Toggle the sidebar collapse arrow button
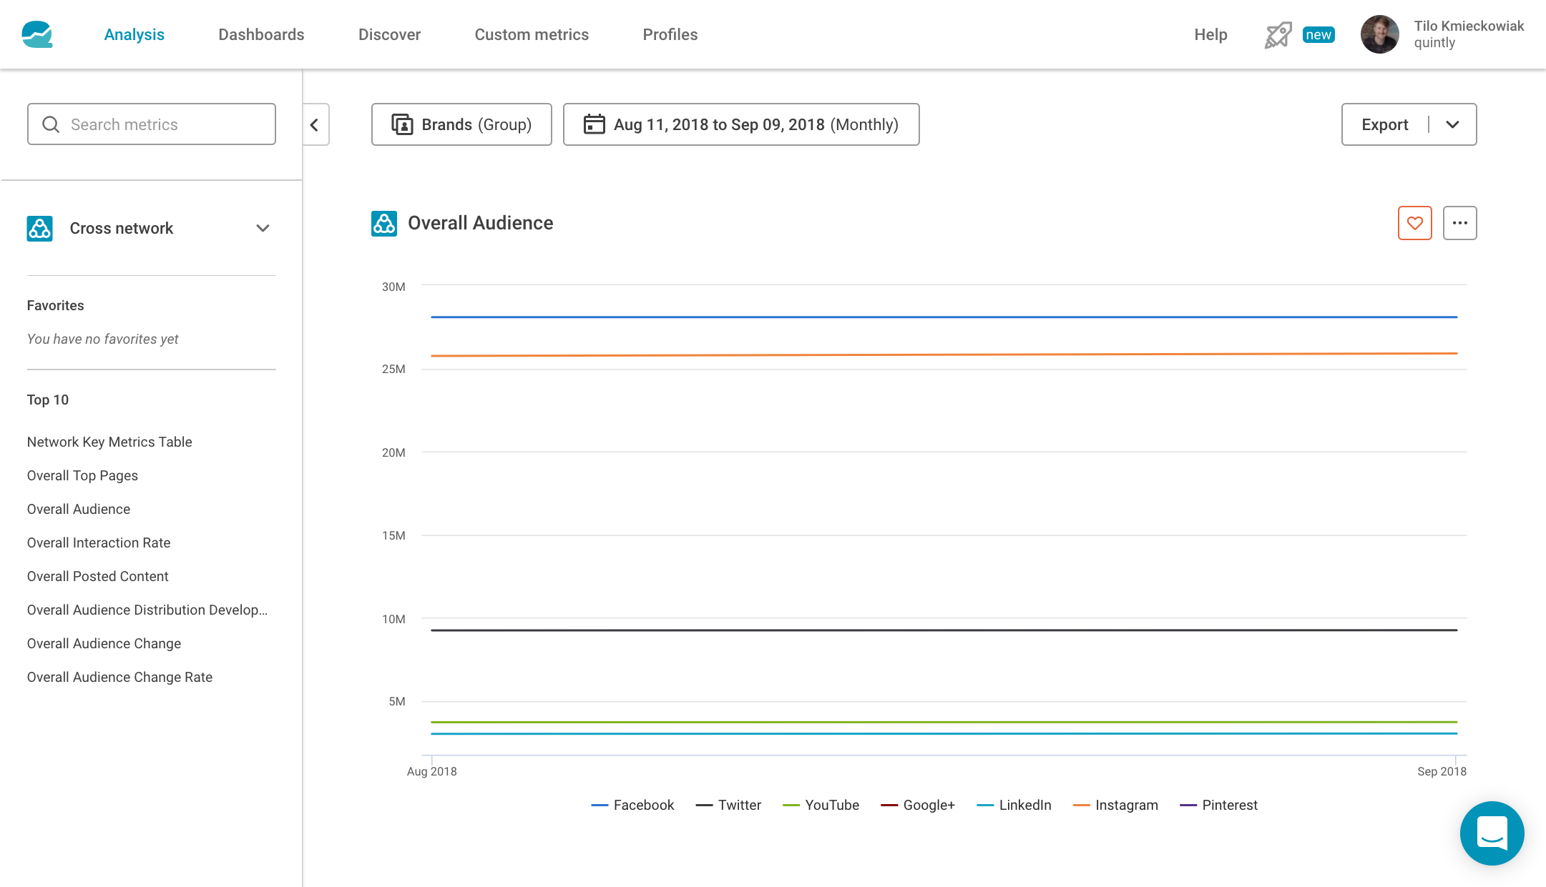This screenshot has width=1546, height=887. [x=314, y=124]
